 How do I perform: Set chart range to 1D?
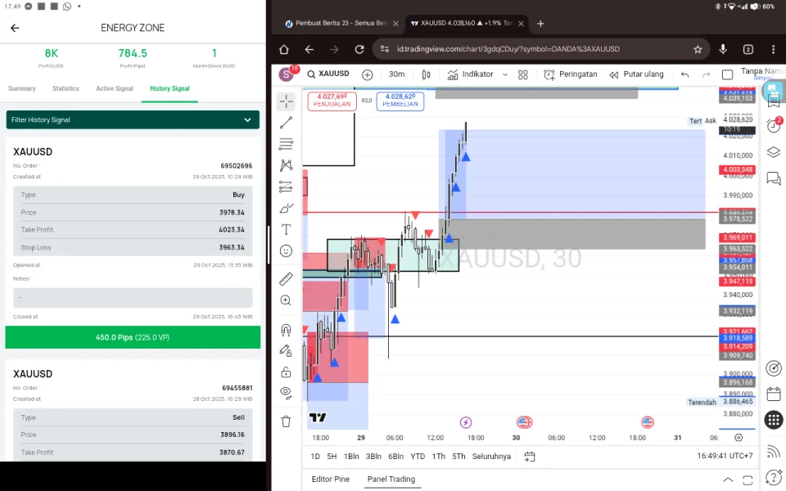coord(315,457)
